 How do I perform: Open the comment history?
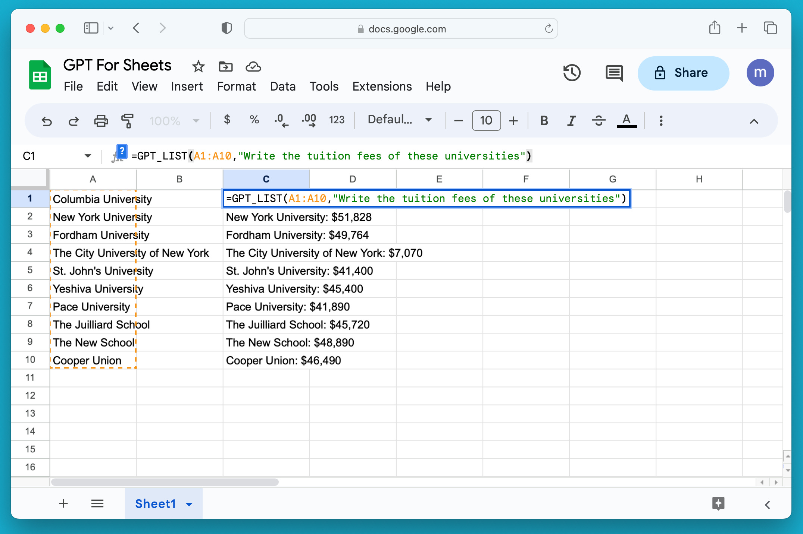(614, 73)
